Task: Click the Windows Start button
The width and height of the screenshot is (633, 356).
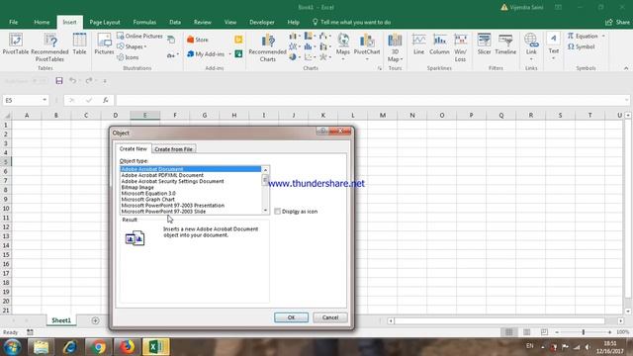Action: [x=12, y=347]
